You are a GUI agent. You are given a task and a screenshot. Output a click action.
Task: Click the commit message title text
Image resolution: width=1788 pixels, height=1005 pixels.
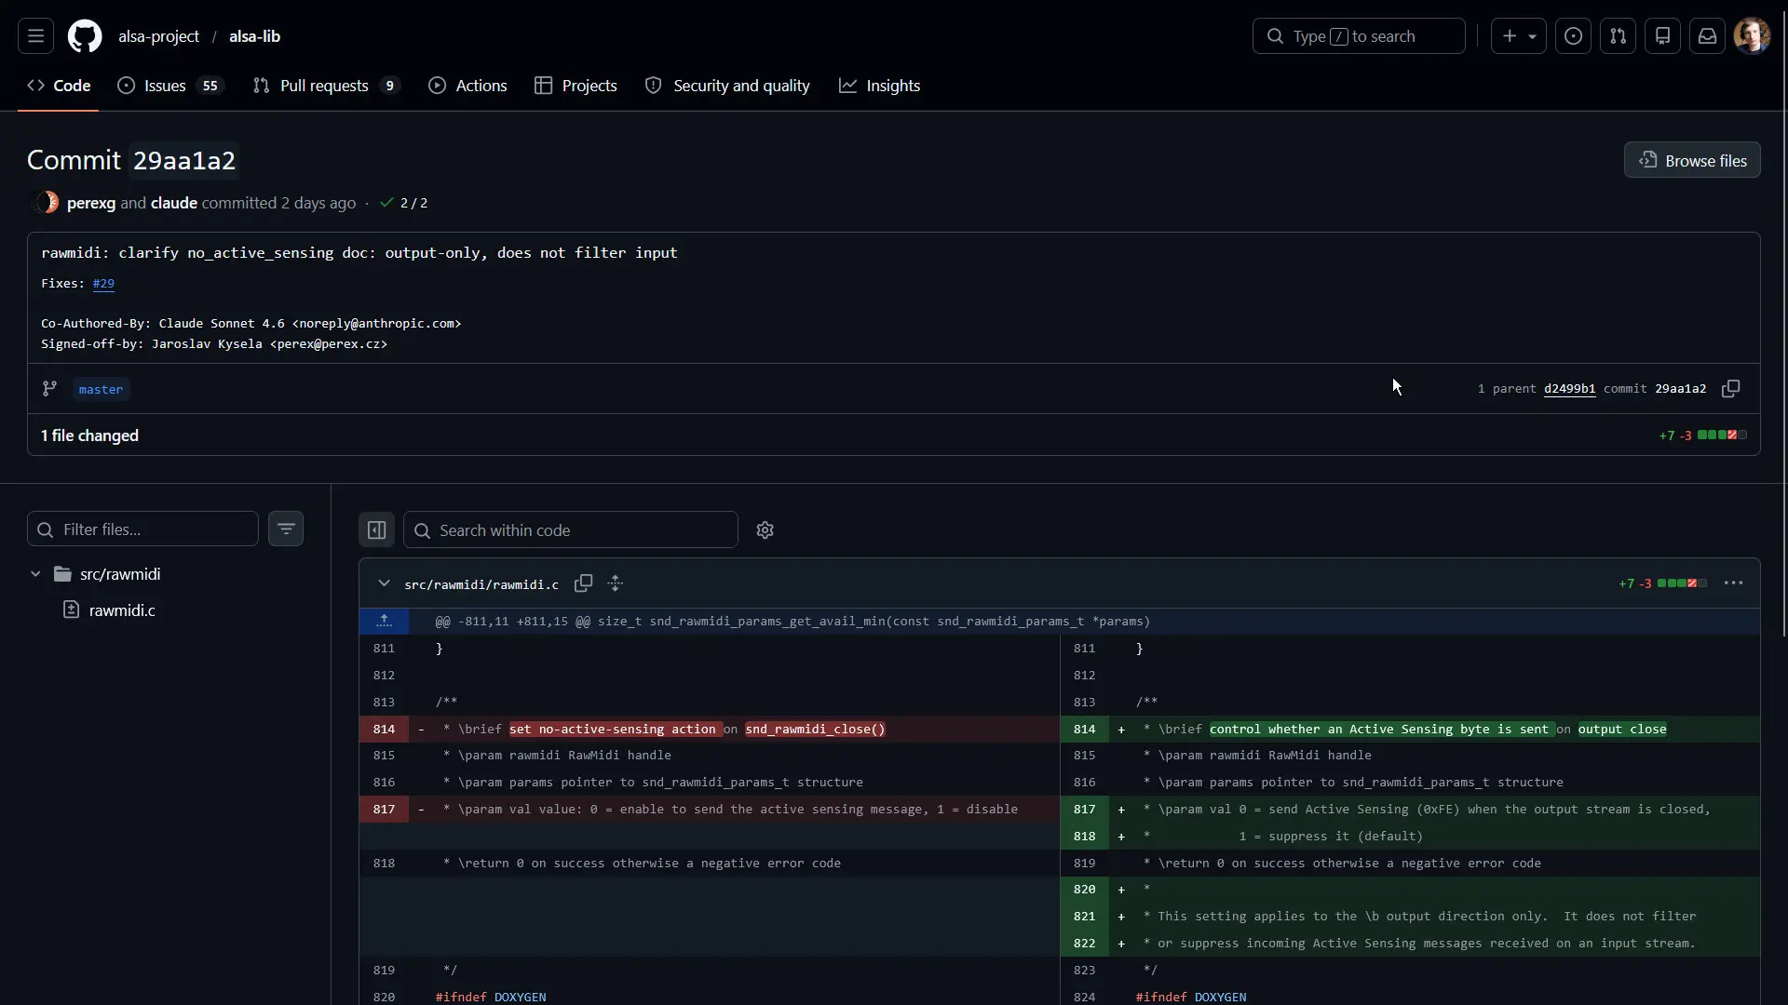359,253
